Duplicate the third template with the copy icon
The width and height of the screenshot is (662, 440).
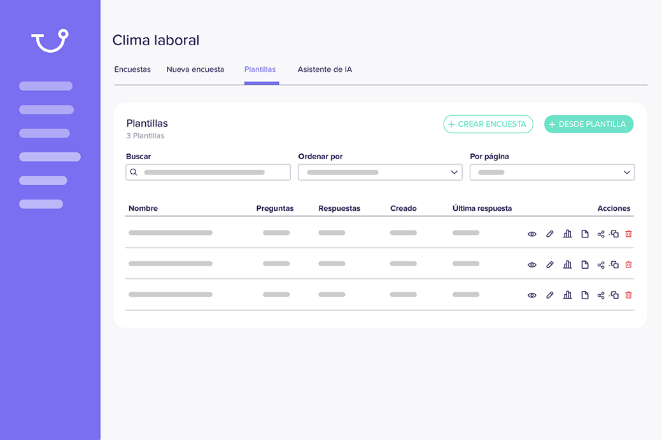(x=614, y=295)
